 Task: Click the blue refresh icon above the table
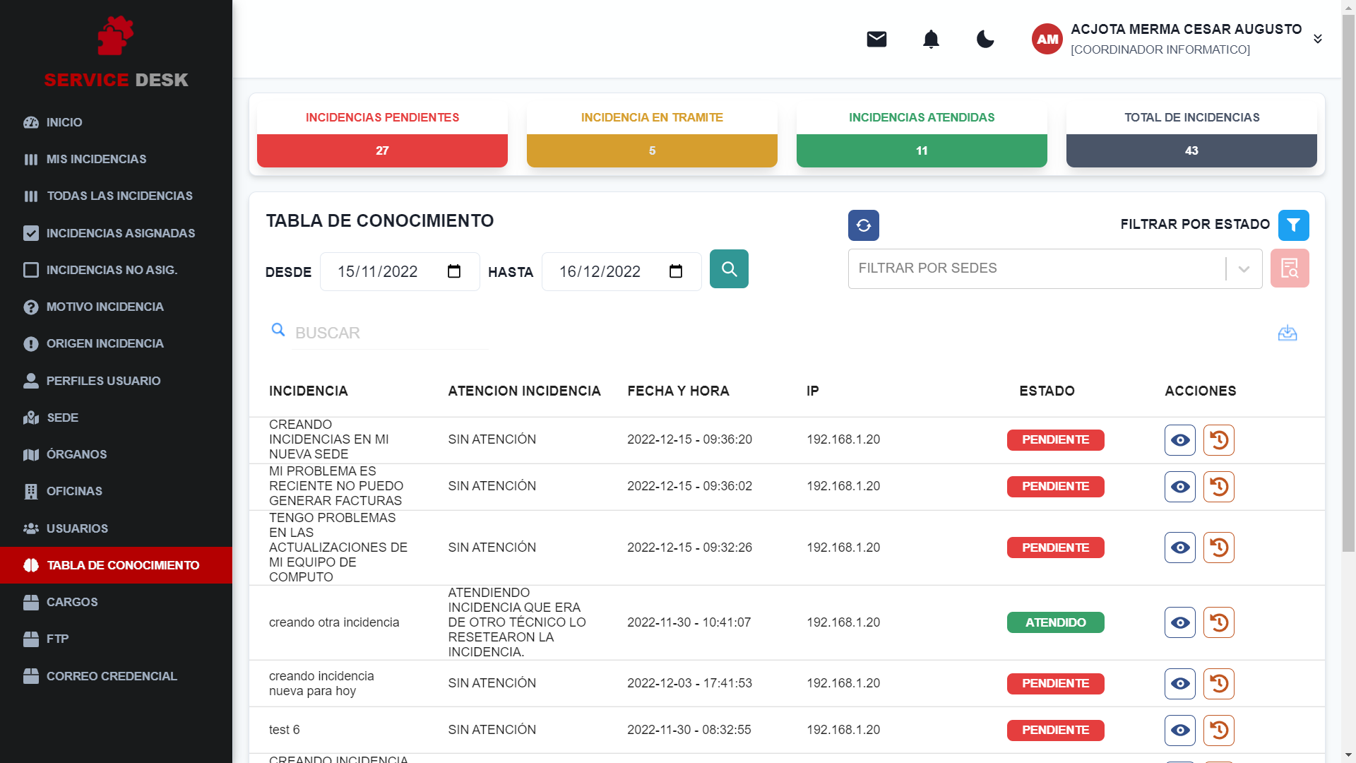pyautogui.click(x=863, y=225)
